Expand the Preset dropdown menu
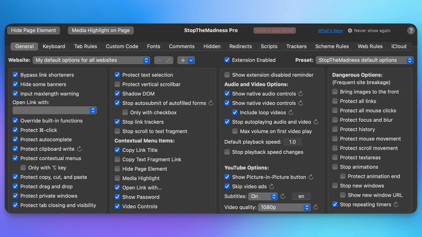 point(365,61)
